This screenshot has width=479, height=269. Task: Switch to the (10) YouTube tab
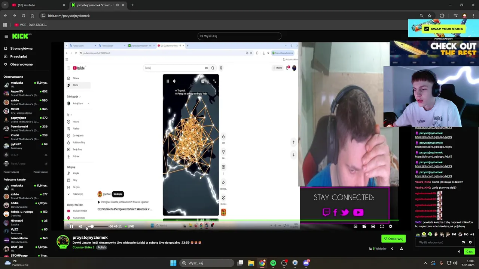coord(37,5)
